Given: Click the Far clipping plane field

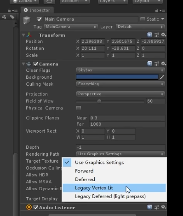Looking at the screenshot, I should tap(127, 124).
